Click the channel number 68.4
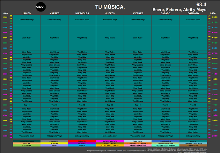 201,4
